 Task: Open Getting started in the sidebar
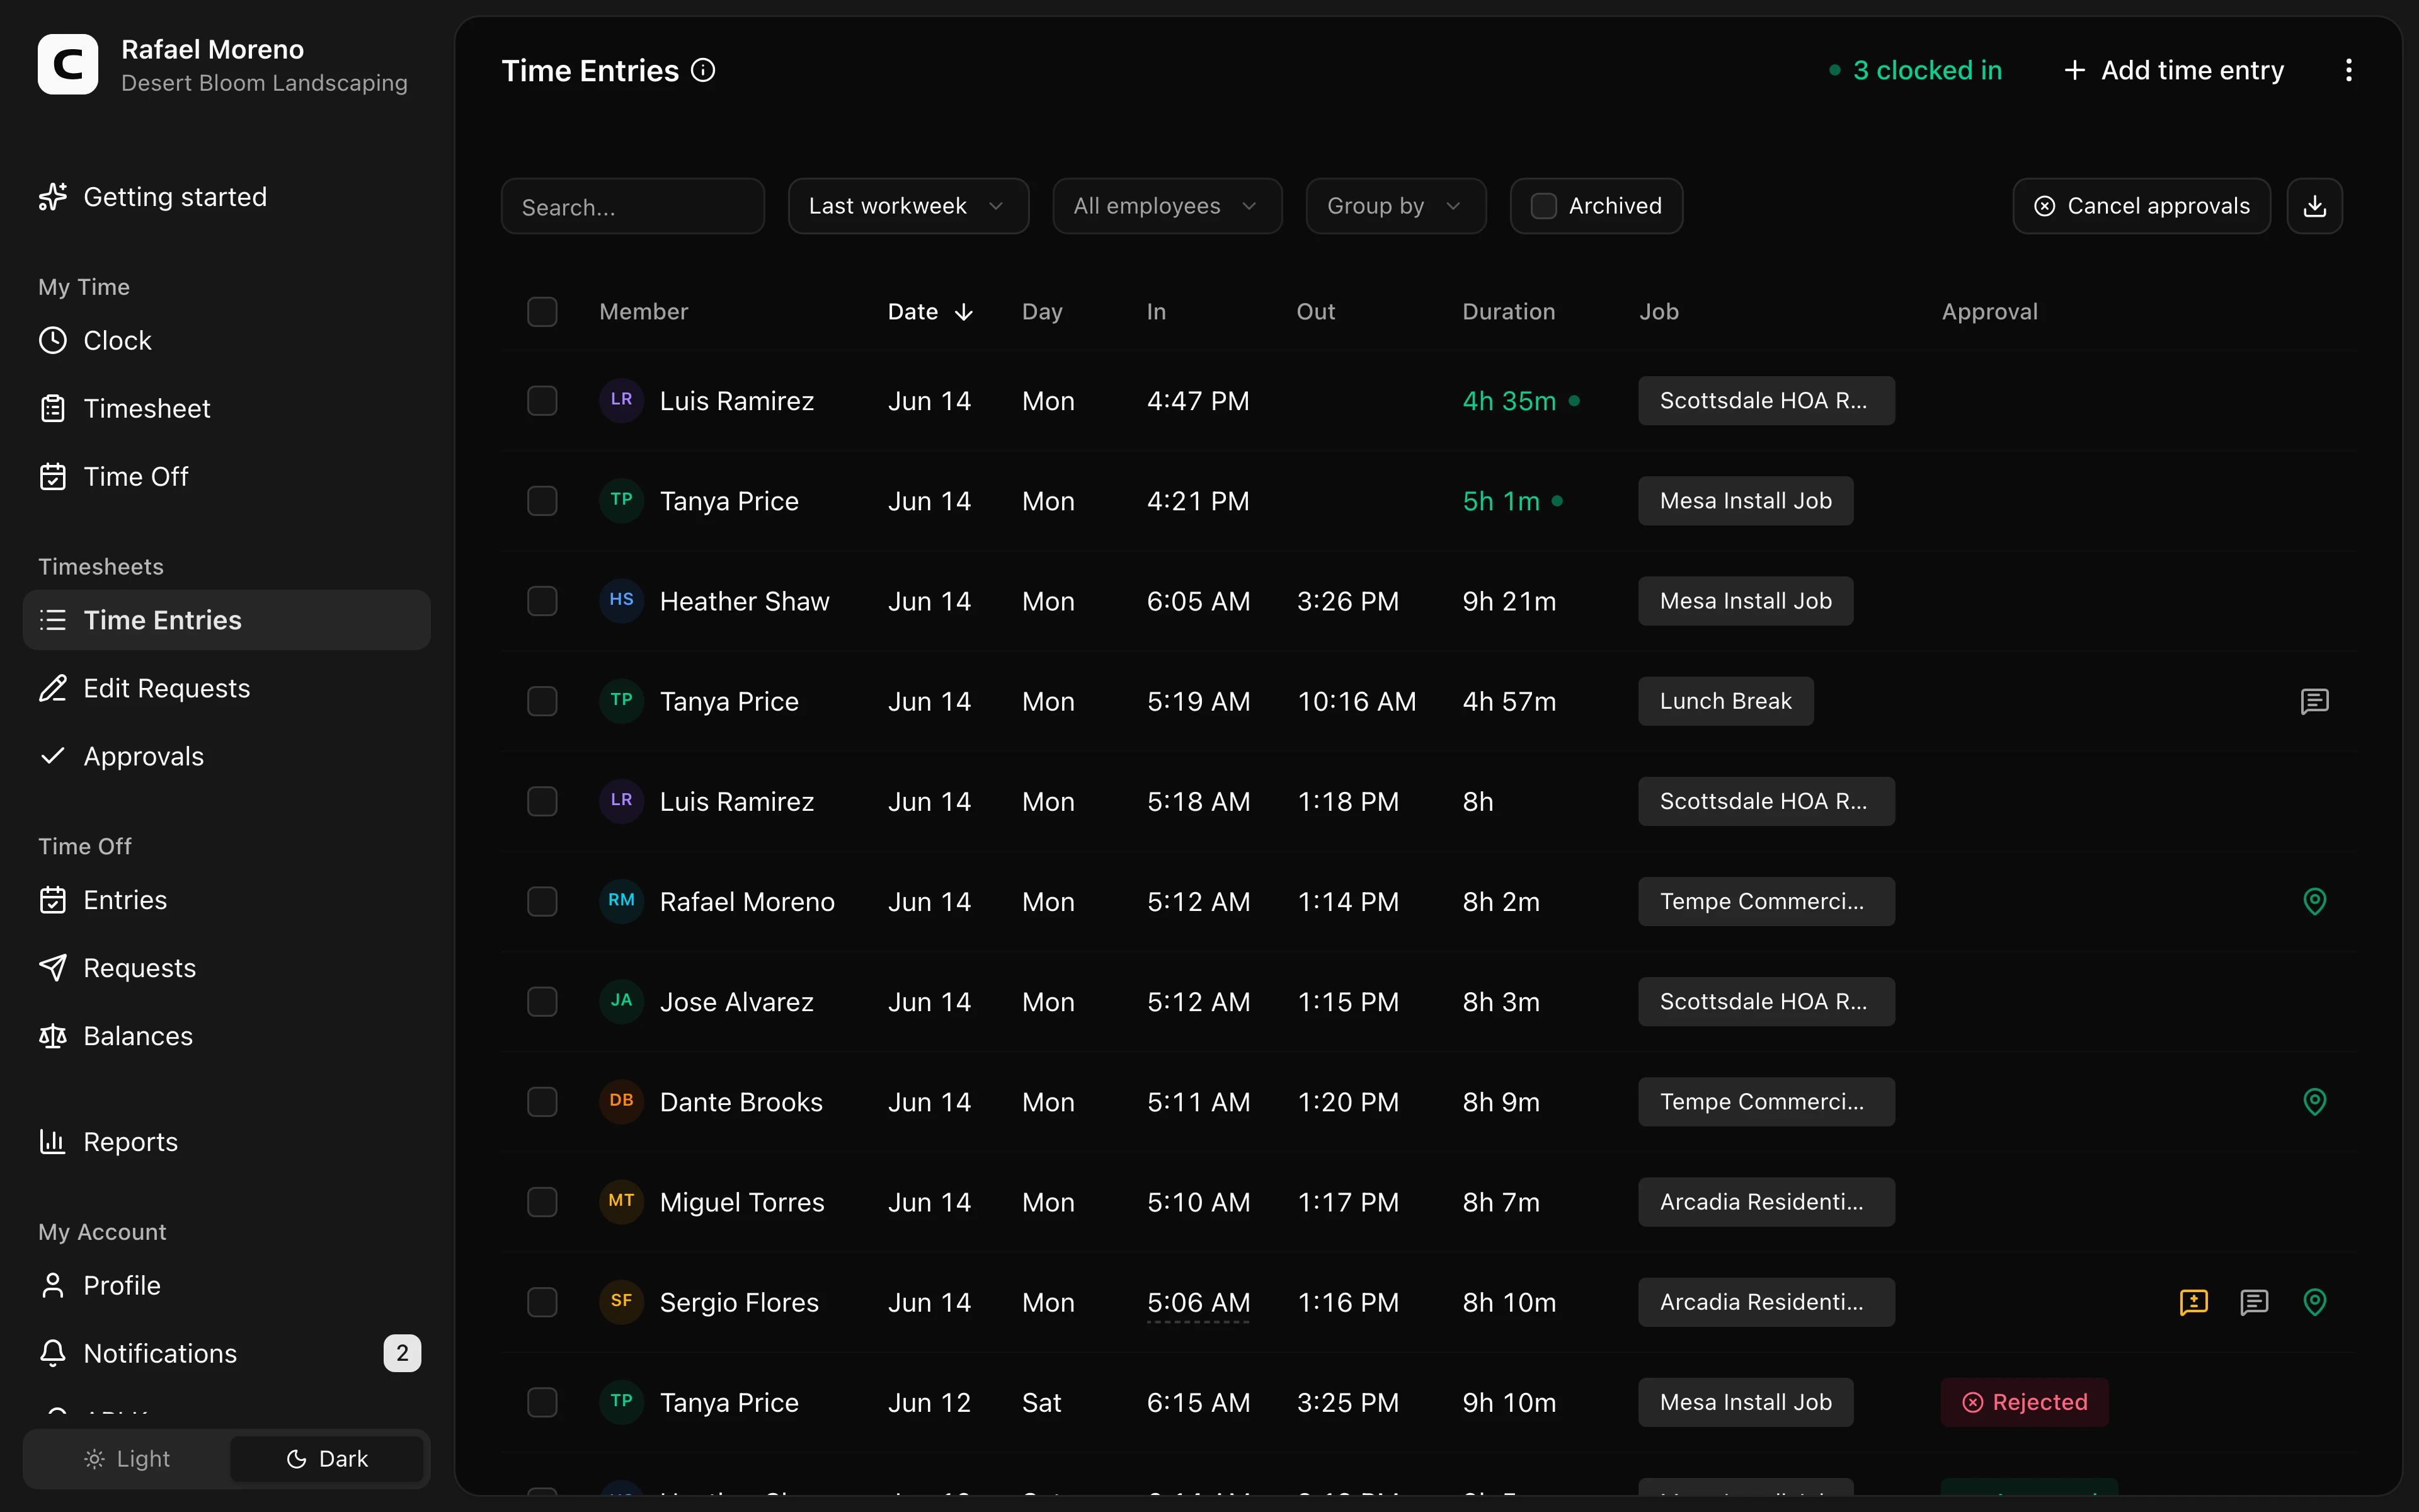pos(226,197)
